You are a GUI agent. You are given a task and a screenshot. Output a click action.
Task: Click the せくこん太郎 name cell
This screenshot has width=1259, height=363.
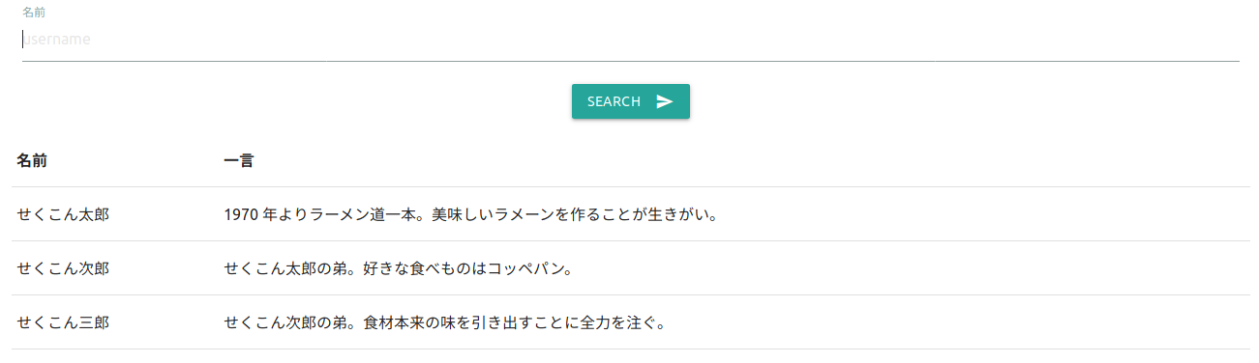(63, 214)
